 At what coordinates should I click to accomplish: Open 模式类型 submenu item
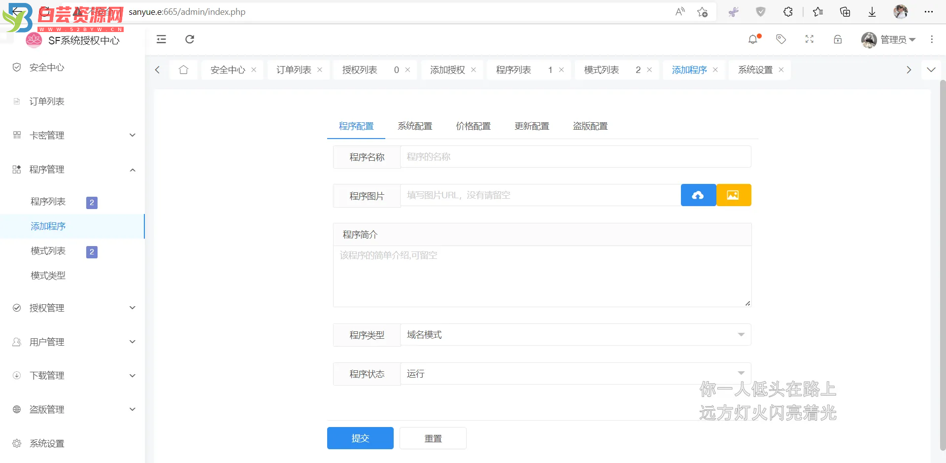pos(72,276)
